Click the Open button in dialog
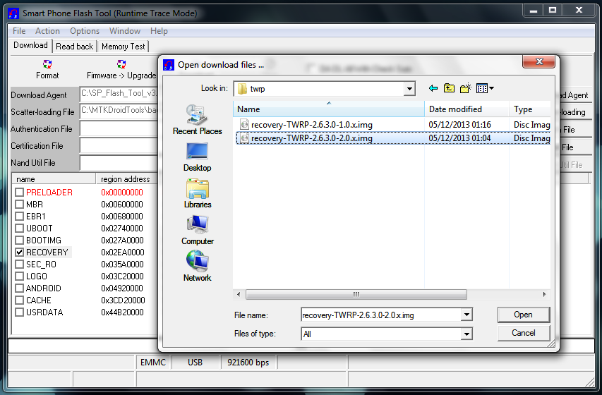This screenshot has height=395, width=602. [523, 315]
